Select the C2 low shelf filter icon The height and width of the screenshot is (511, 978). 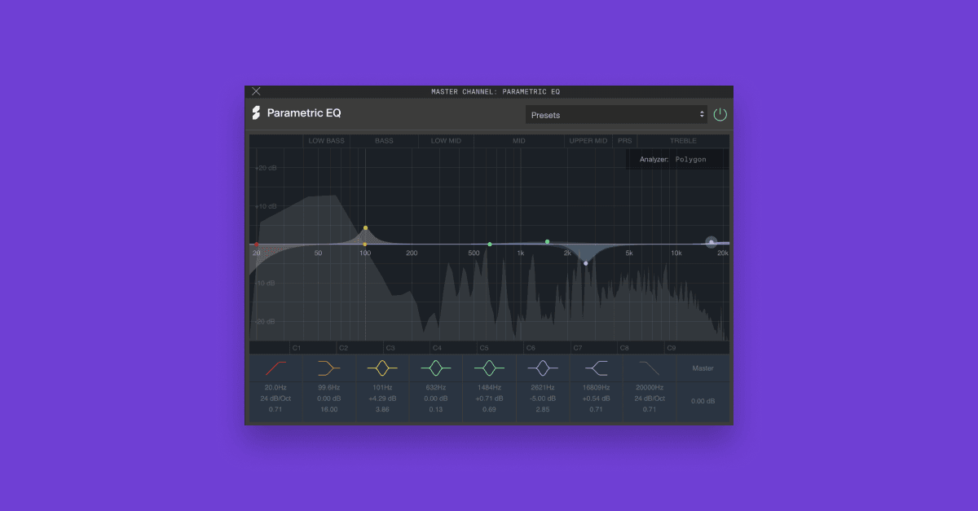pos(329,368)
